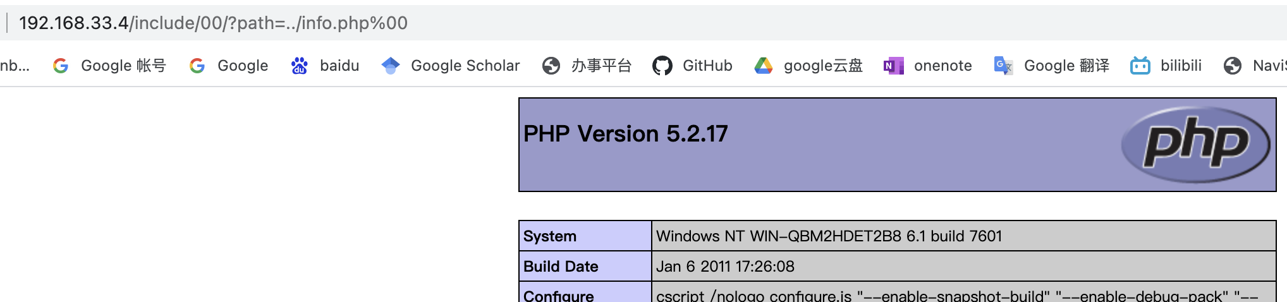Click the GitHub octocat icon
The height and width of the screenshot is (302, 1287).
click(x=662, y=66)
